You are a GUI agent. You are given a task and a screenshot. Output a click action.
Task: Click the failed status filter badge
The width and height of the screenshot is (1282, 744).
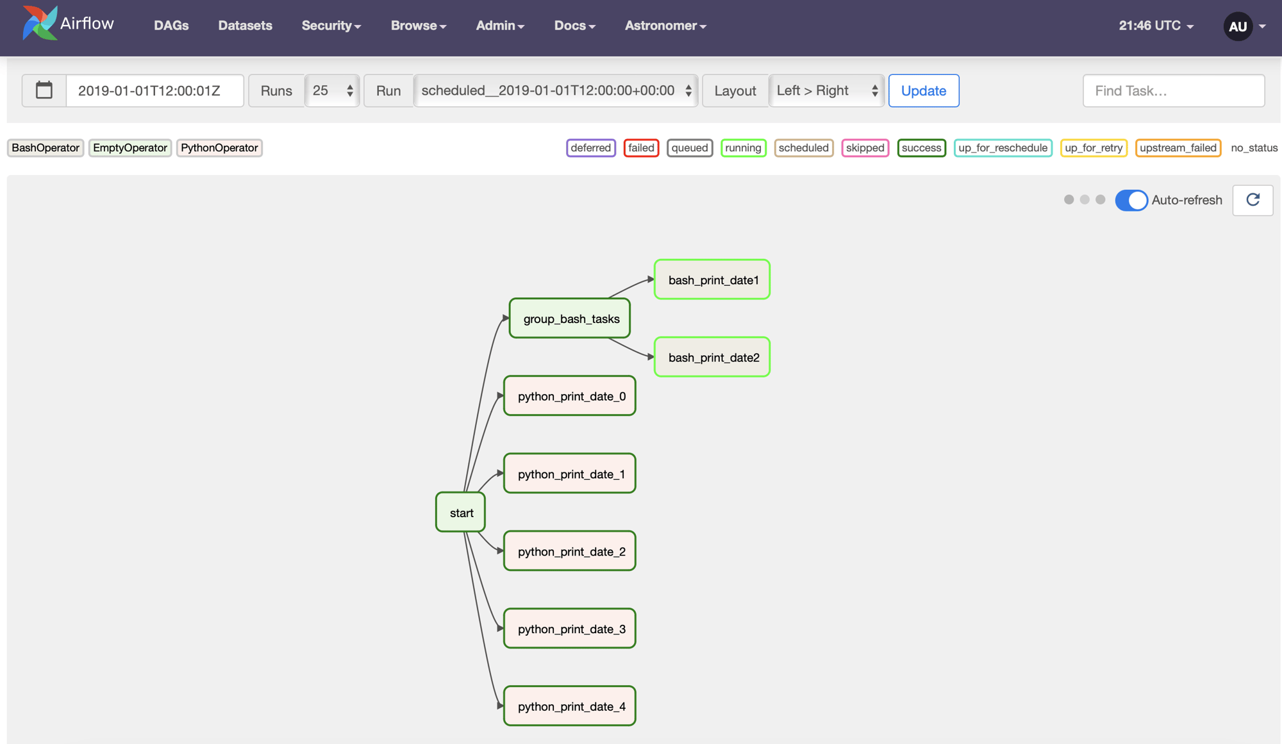click(x=641, y=148)
